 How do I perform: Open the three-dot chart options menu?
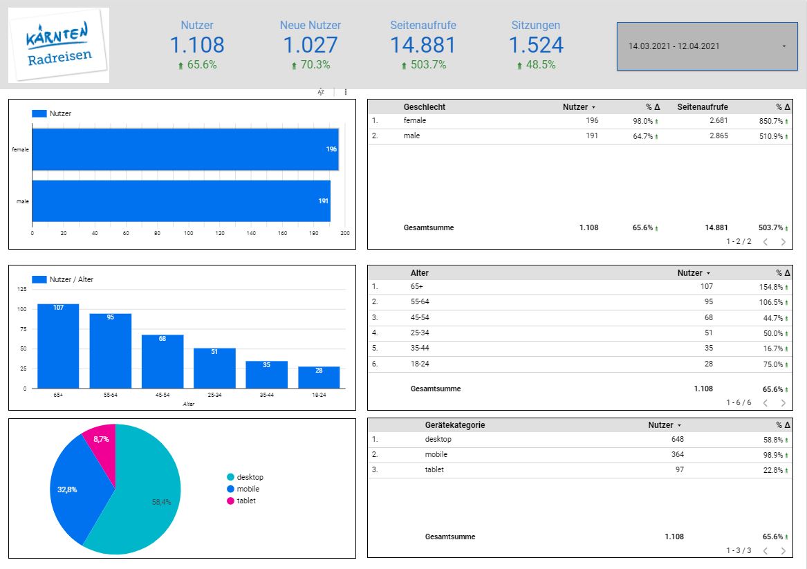345,92
